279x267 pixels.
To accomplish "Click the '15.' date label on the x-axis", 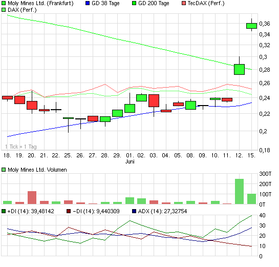I will (x=251, y=155).
